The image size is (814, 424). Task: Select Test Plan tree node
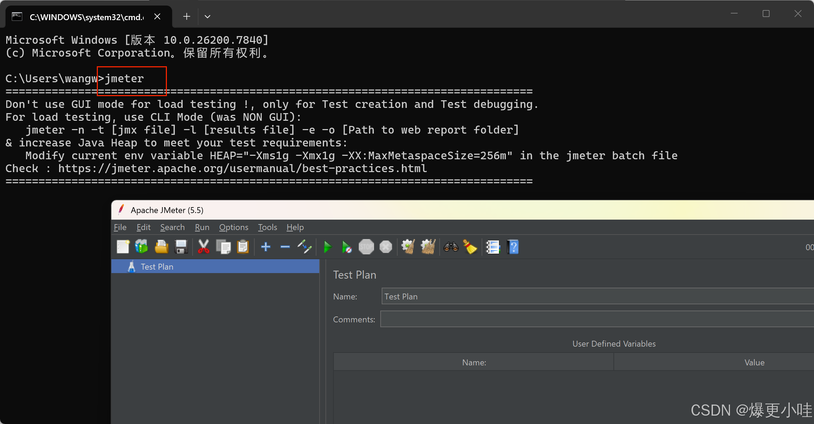[x=157, y=266]
